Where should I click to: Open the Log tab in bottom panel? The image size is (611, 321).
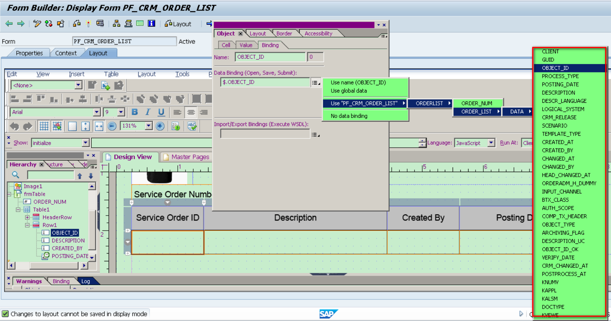coord(85,281)
